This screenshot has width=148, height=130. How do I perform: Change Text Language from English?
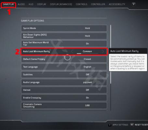[x=64, y=67]
